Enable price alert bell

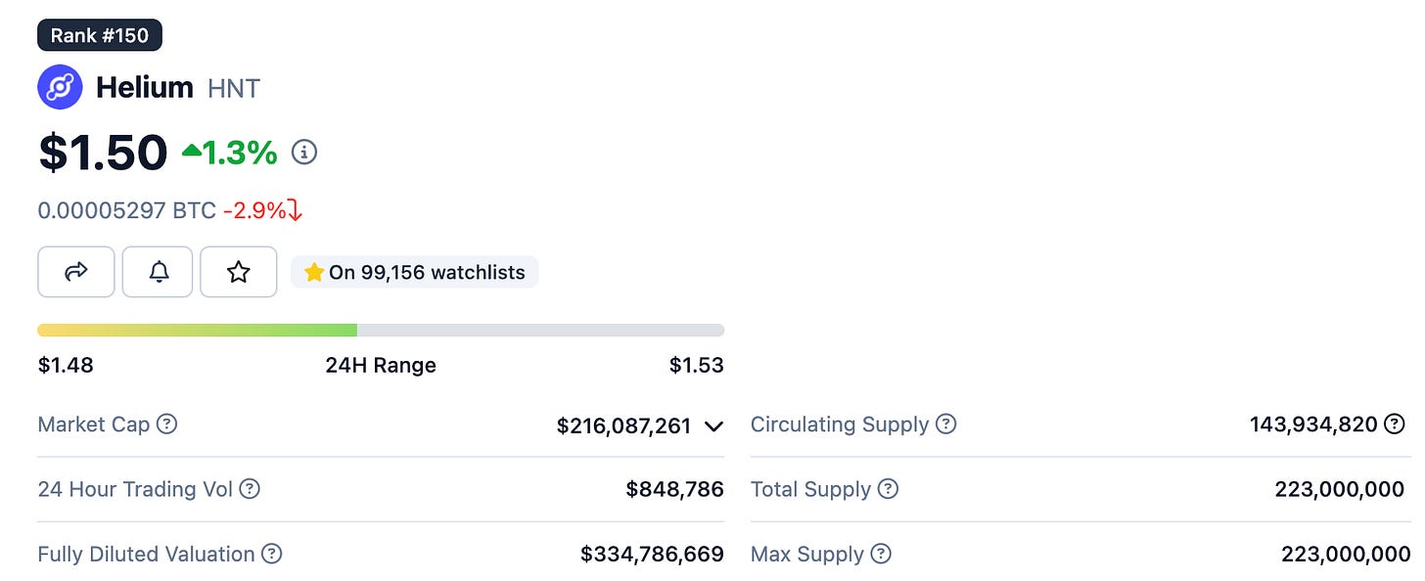(x=158, y=272)
